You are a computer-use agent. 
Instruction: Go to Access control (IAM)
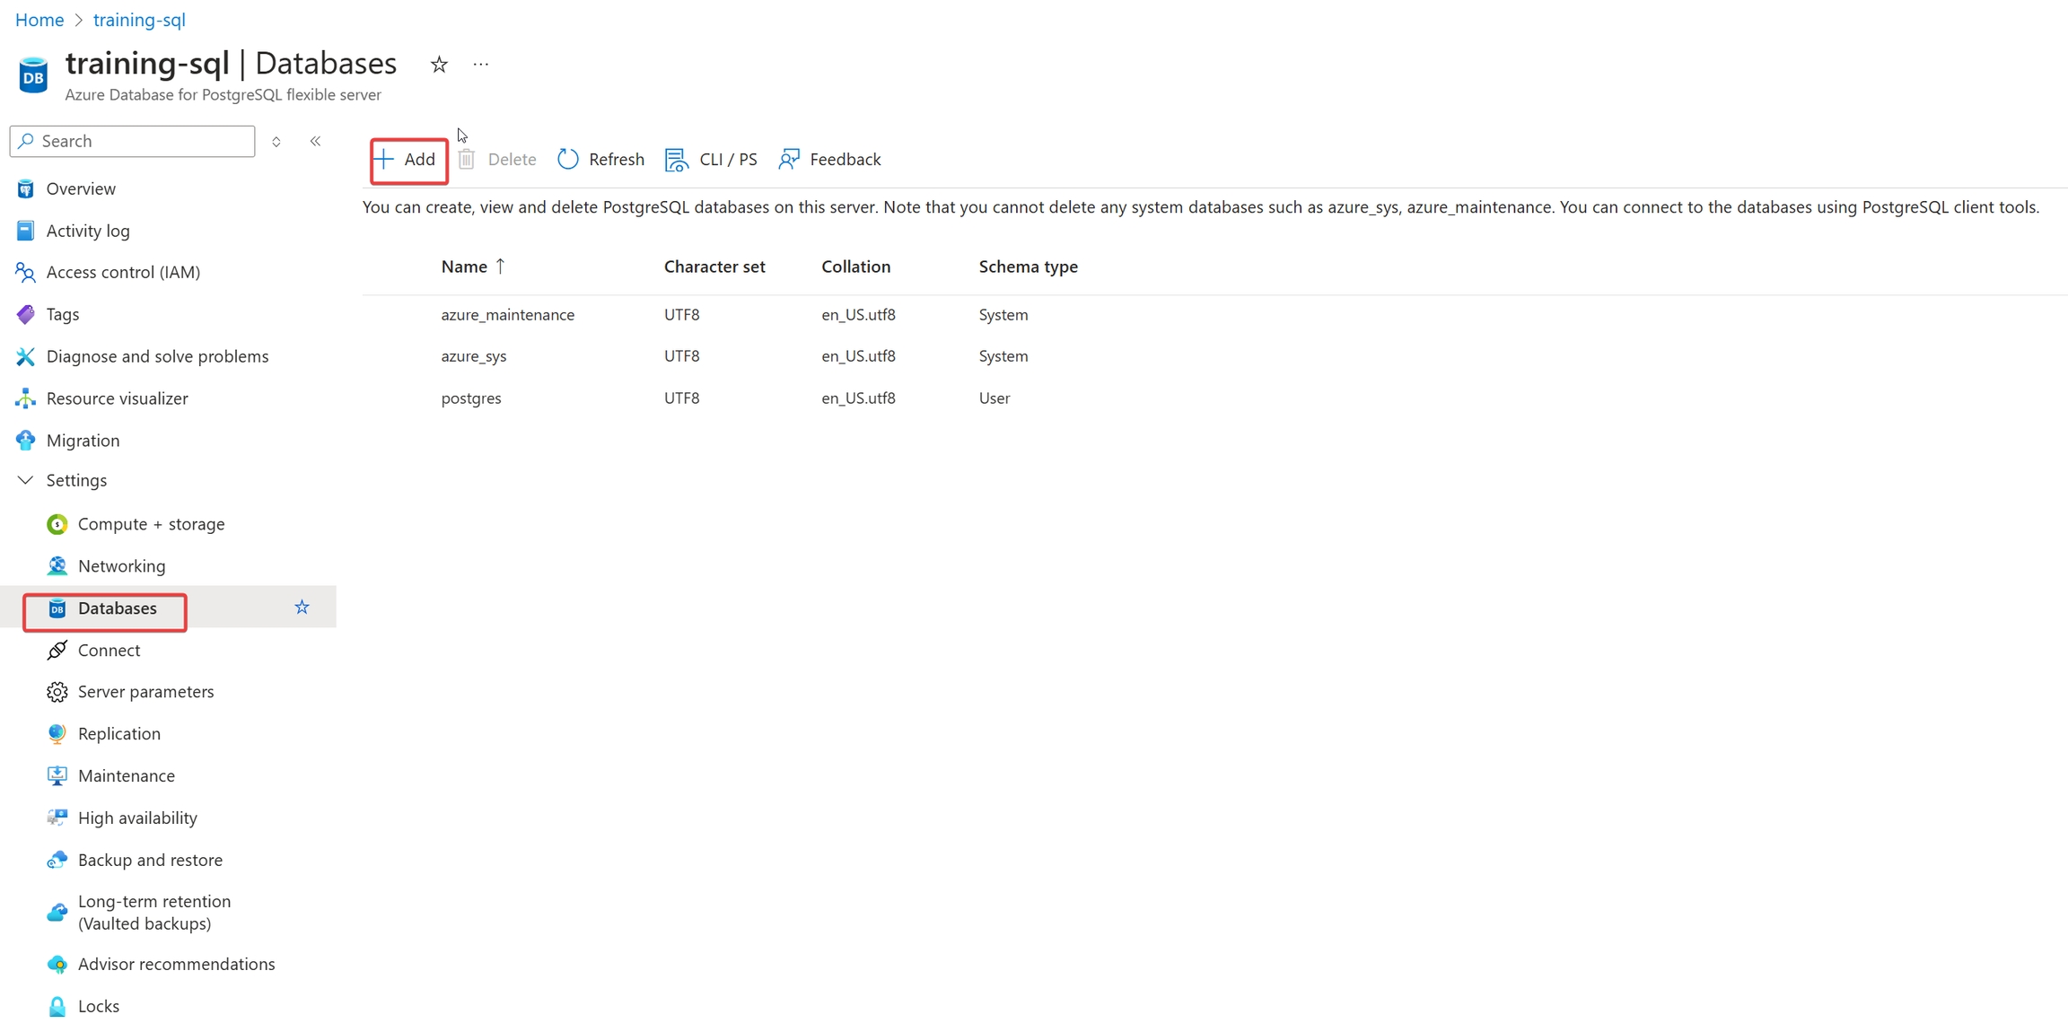[x=123, y=272]
